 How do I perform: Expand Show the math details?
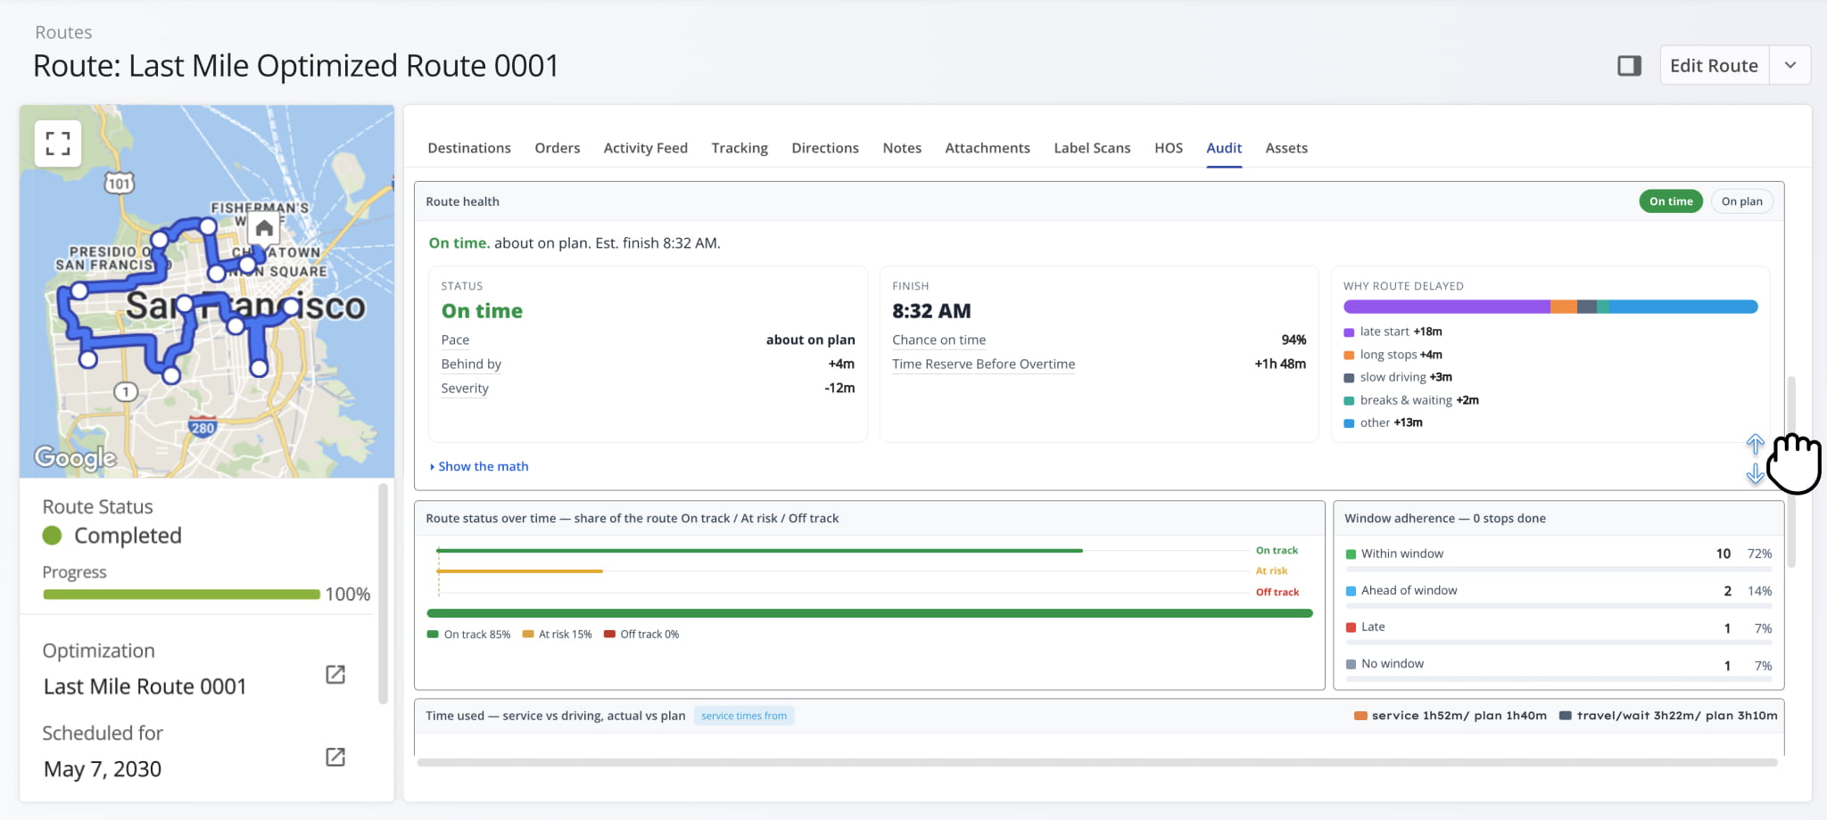479,466
